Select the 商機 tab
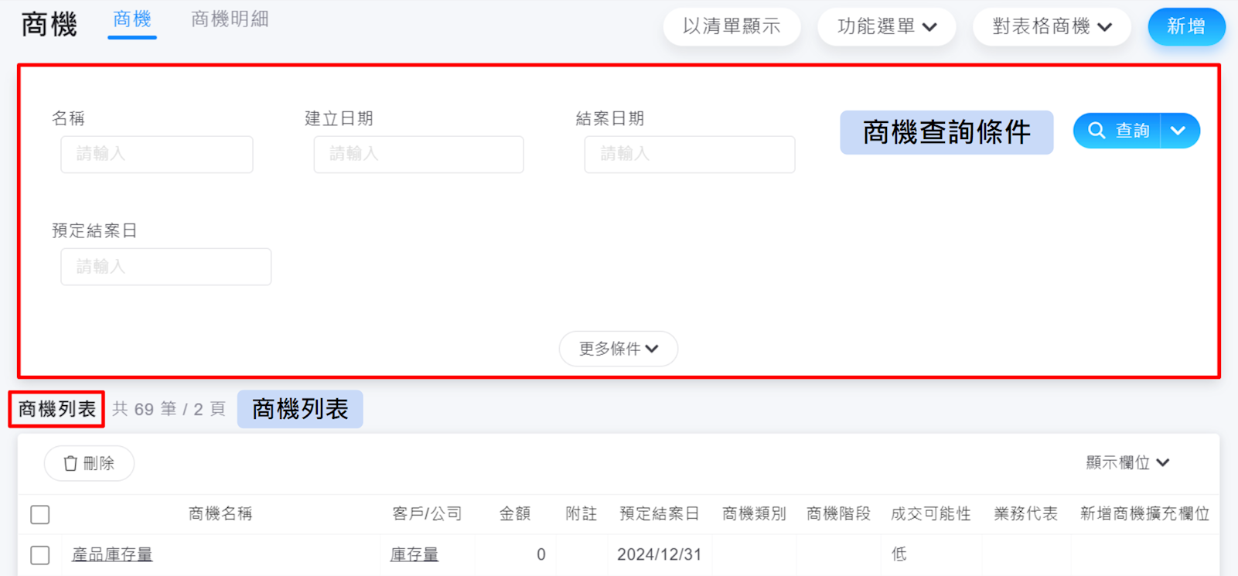This screenshot has width=1238, height=576. point(132,19)
